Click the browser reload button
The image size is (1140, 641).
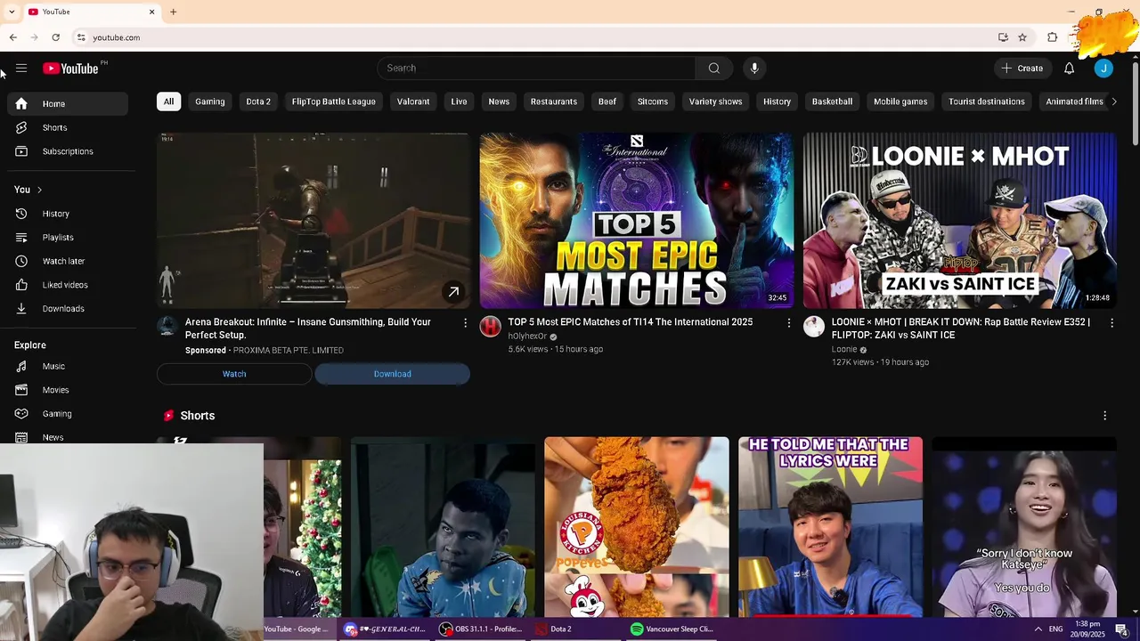(55, 37)
